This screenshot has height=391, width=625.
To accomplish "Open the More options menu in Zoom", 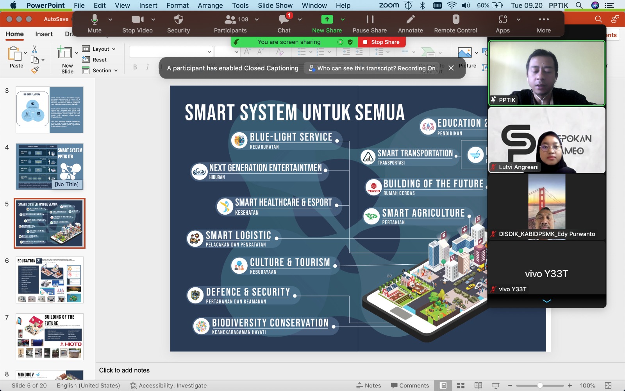I will 544,24.
